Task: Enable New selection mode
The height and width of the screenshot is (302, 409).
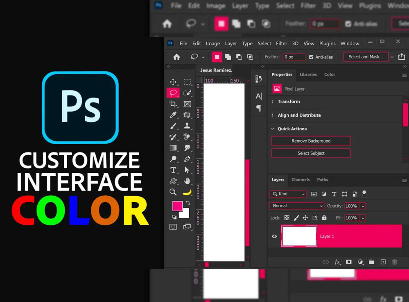Action: click(x=217, y=57)
